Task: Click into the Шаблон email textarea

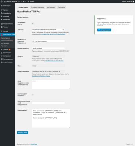Action: (x=51, y=118)
